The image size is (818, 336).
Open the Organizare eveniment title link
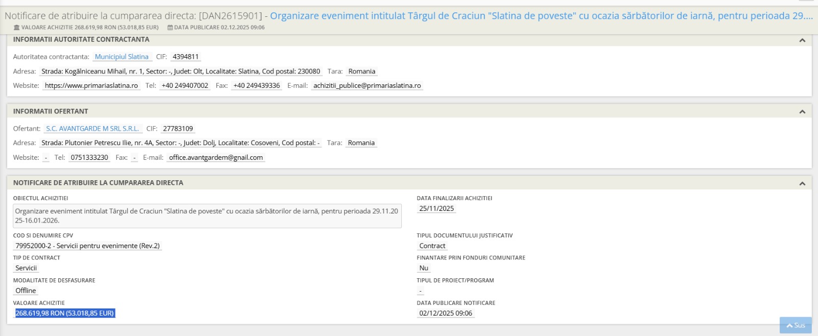coord(541,16)
